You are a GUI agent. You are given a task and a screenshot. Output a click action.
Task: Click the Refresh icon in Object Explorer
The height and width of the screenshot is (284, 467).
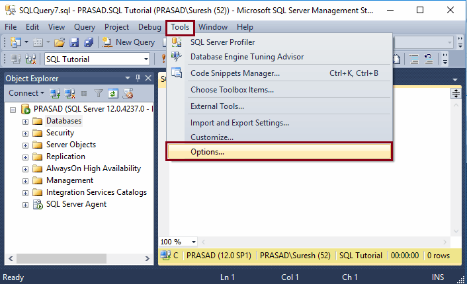point(113,94)
